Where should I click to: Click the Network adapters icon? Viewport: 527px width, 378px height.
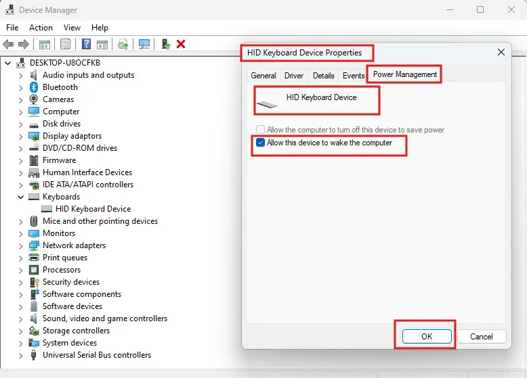point(34,245)
